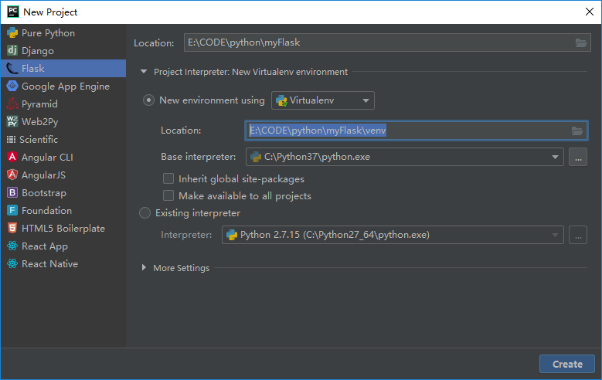Open the Python 2.7.15 Interpreter dropdown
The height and width of the screenshot is (380, 602).
tap(393, 235)
